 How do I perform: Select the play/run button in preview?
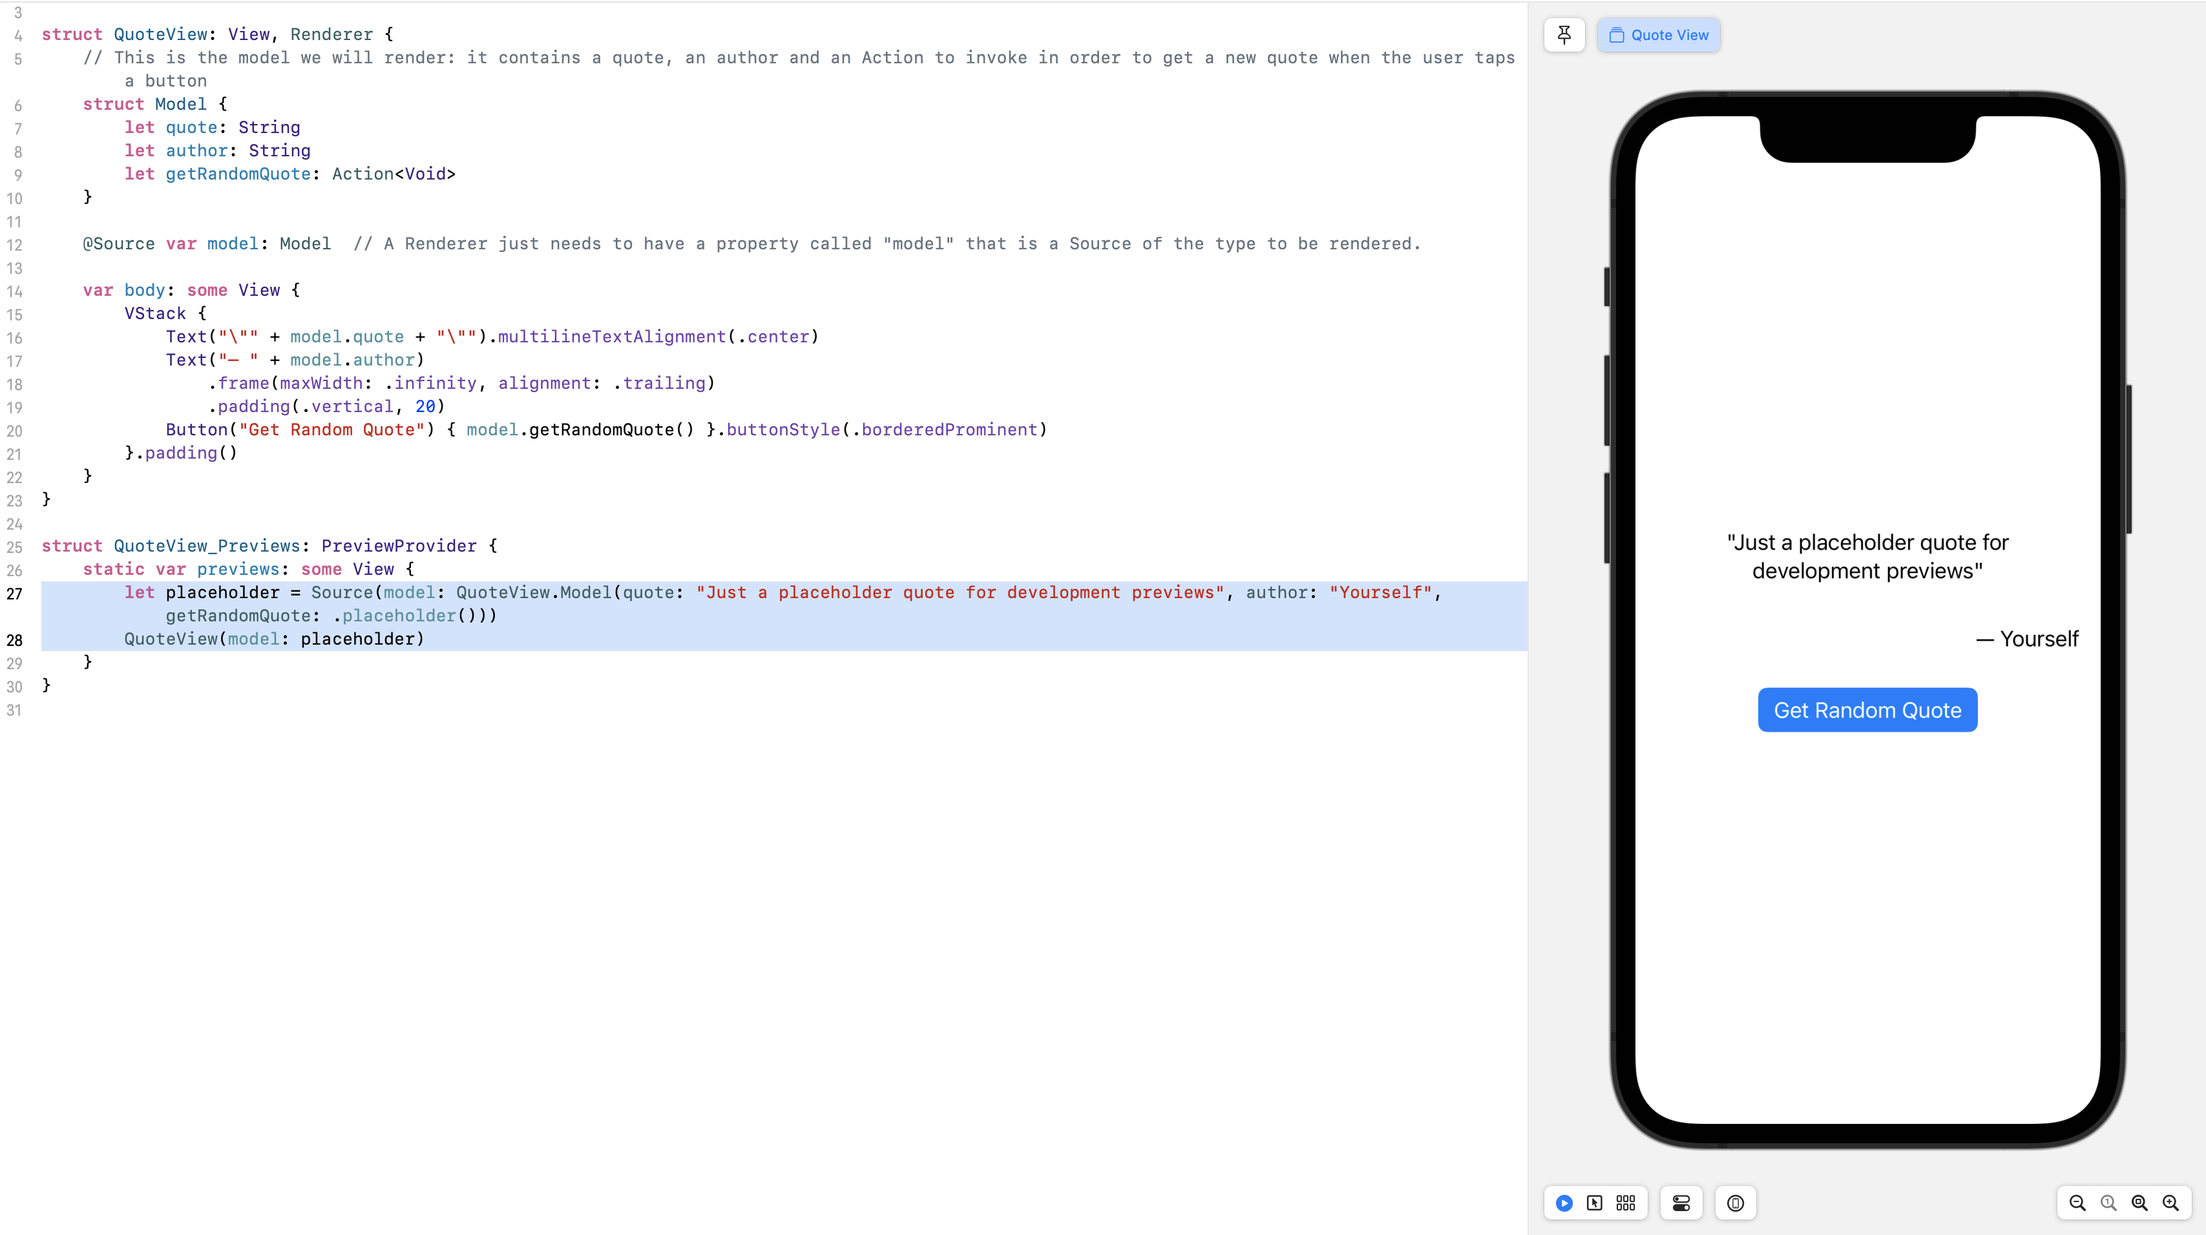coord(1565,1201)
